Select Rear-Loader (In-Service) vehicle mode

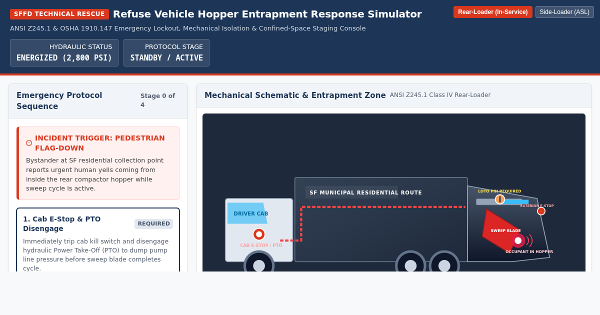(x=492, y=12)
